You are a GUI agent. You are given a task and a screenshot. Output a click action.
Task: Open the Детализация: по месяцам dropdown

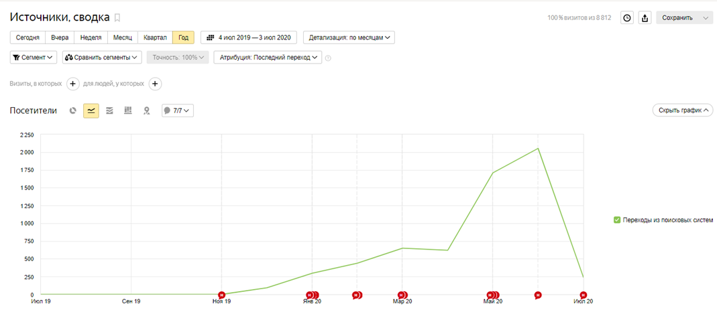[349, 37]
